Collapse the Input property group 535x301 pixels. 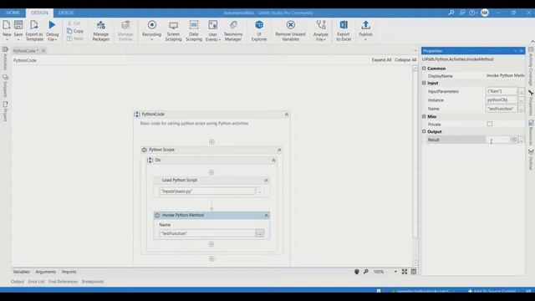[x=424, y=83]
